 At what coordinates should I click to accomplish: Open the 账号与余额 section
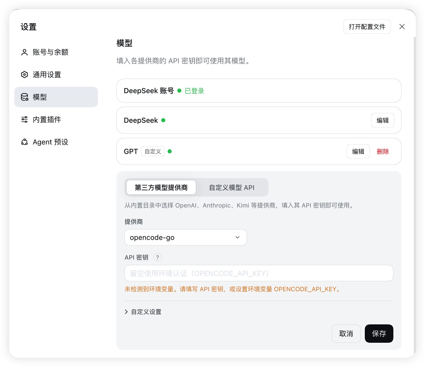[x=56, y=52]
